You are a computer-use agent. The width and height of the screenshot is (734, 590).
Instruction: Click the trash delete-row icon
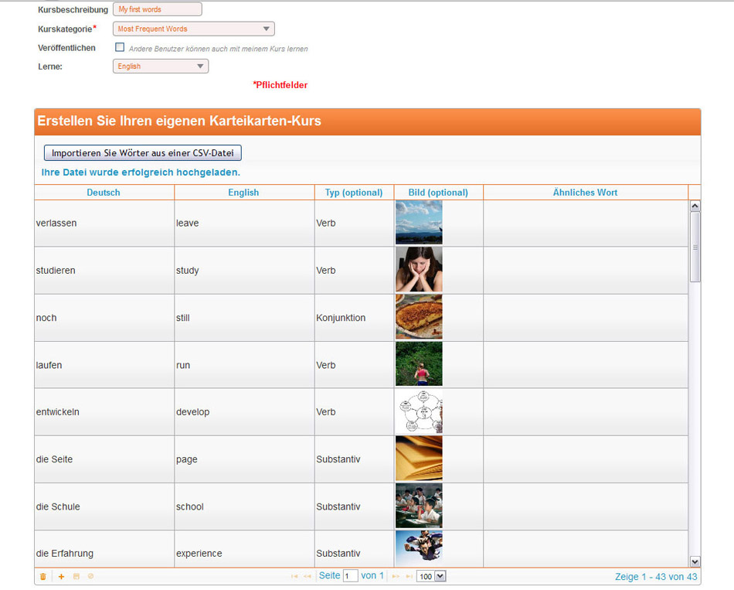point(42,577)
